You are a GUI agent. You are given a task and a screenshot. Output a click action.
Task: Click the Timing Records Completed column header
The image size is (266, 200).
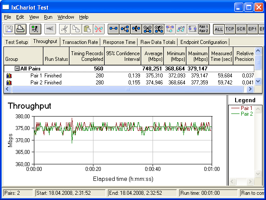87,56
